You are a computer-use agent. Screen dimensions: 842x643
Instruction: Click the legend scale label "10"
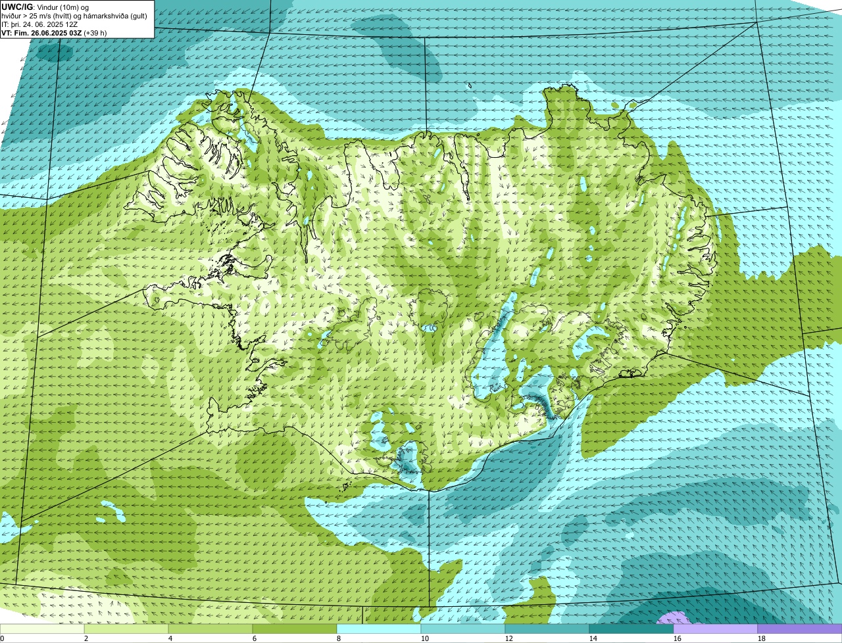425,638
